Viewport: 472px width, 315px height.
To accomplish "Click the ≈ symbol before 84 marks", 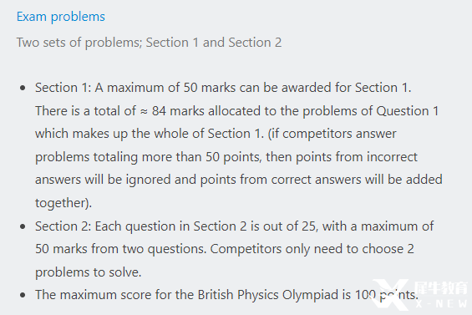I will coord(144,111).
